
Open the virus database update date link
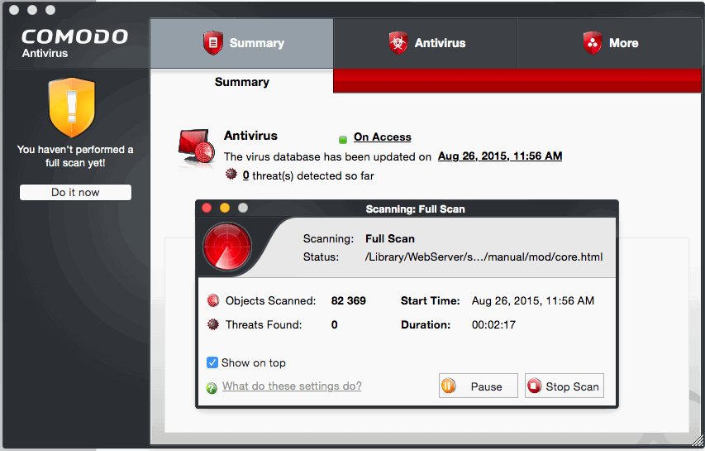[500, 156]
